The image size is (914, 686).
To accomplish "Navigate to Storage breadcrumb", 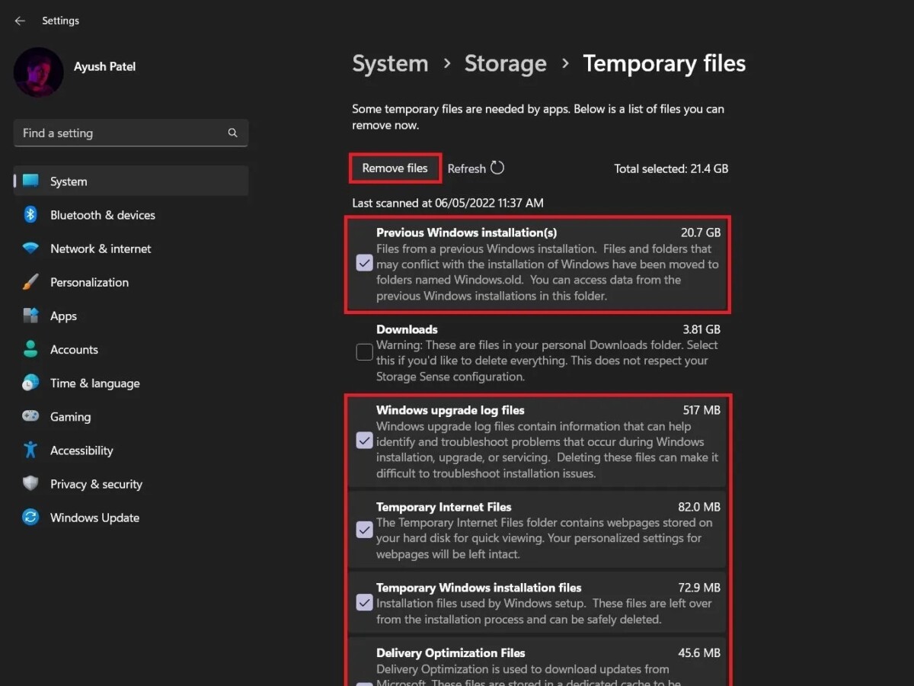I will point(505,63).
